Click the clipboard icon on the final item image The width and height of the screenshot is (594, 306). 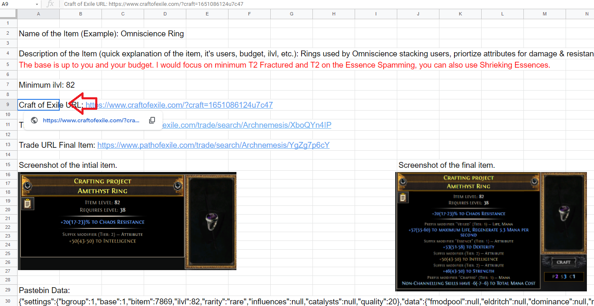tap(404, 197)
